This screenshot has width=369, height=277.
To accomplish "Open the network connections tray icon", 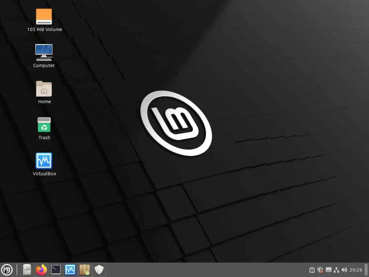I will point(337,270).
